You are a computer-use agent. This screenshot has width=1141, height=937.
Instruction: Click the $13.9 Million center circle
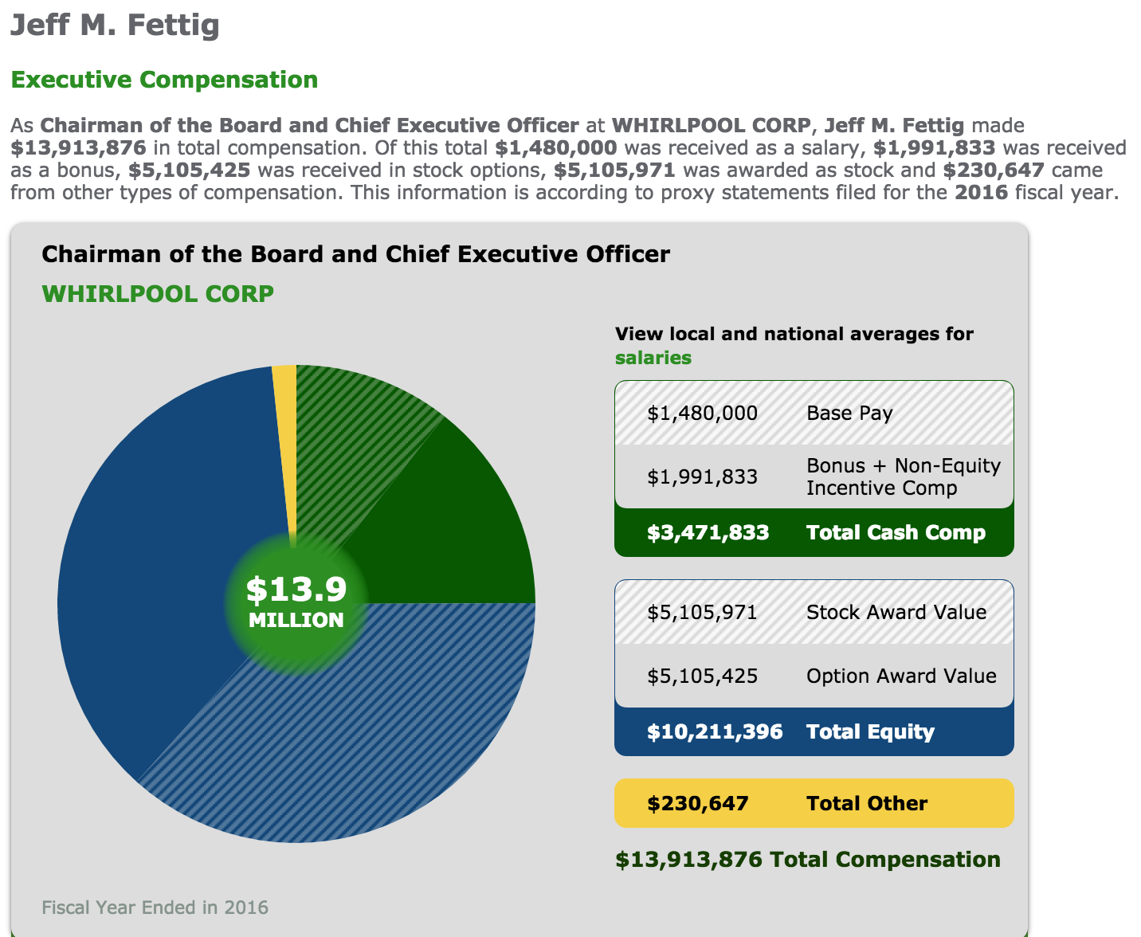pos(296,603)
